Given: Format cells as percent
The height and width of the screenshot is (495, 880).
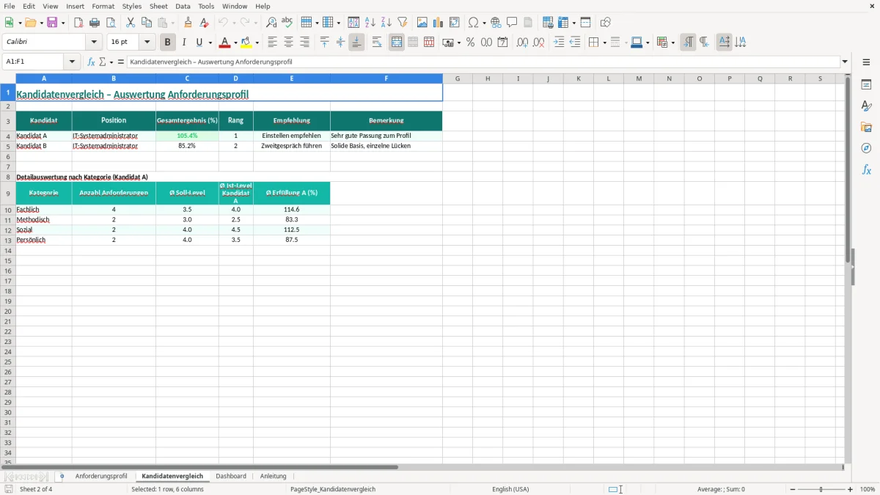Looking at the screenshot, I should (470, 43).
